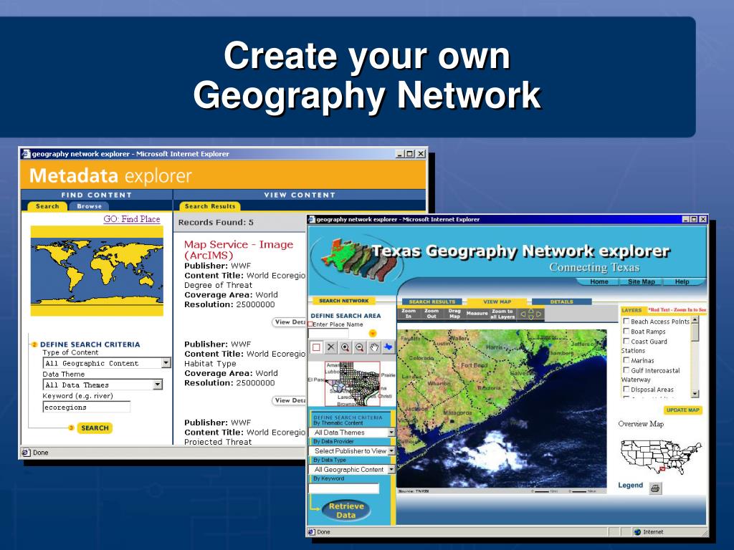The height and width of the screenshot is (550, 734).
Task: Click View Details under the Habitat Type record
Action: [x=290, y=400]
